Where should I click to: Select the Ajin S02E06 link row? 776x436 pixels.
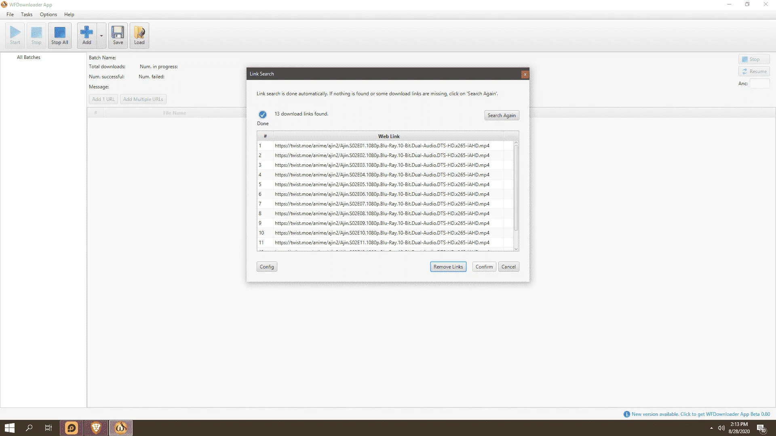pyautogui.click(x=385, y=194)
